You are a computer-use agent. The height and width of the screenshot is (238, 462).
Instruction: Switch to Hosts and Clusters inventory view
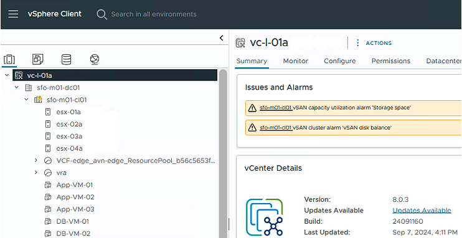click(9, 60)
